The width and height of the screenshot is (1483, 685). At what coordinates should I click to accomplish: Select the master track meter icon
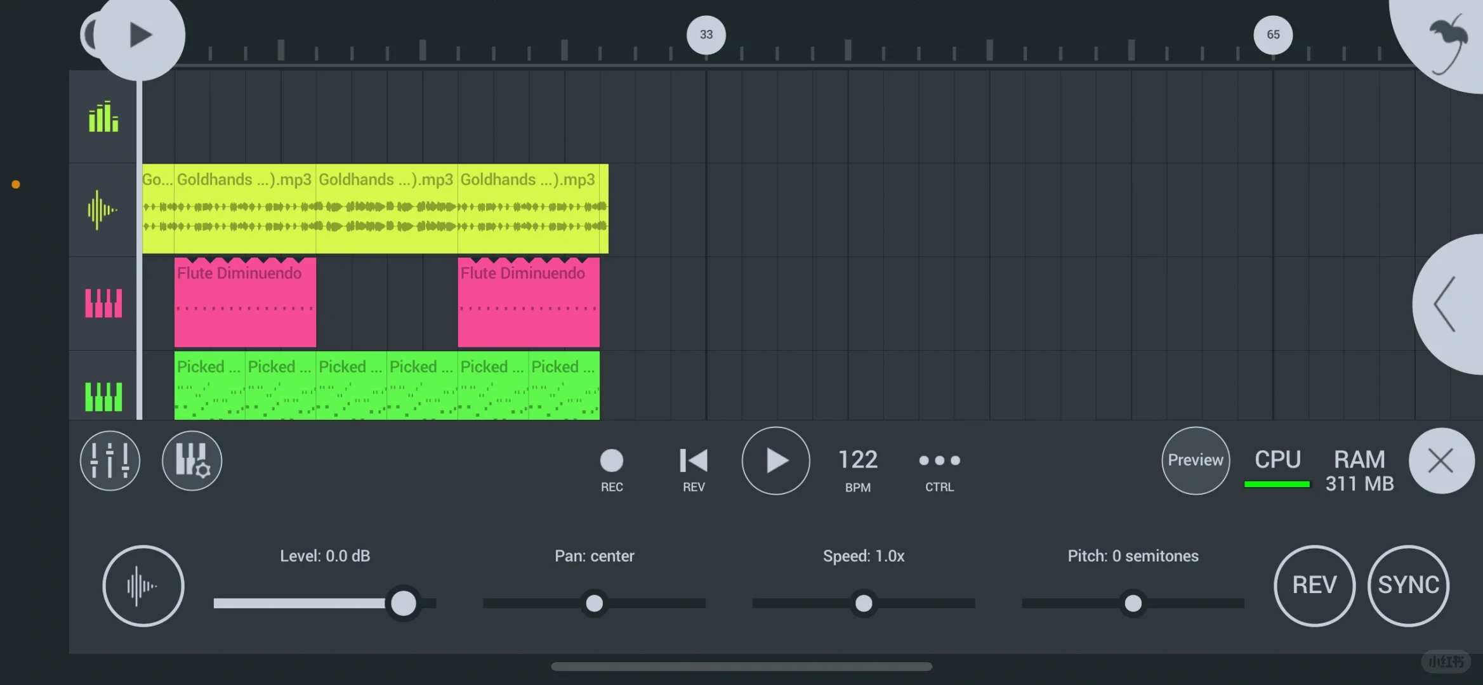[x=102, y=117]
